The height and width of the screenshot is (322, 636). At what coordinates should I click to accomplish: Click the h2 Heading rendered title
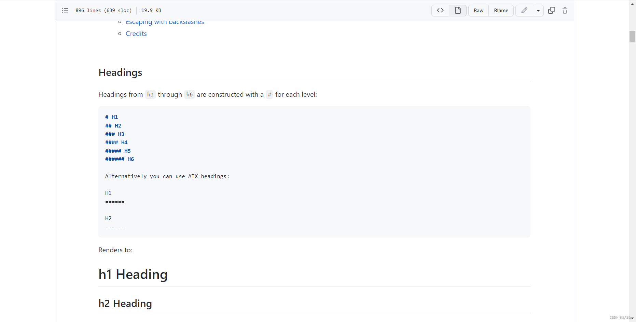125,304
